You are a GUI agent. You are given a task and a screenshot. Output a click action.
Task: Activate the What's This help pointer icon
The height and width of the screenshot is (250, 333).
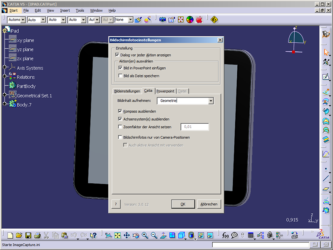93,235
